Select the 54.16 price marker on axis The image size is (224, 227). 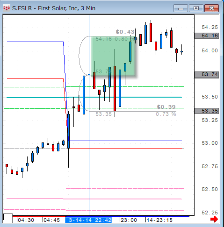click(207, 36)
